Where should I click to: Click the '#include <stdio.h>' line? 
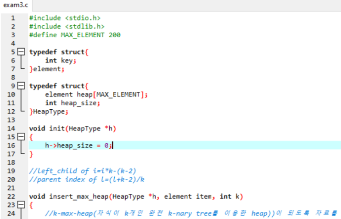click(65, 18)
